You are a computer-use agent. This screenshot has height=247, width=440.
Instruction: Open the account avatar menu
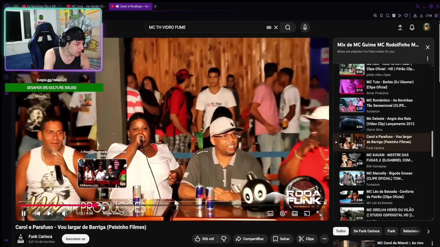427,27
